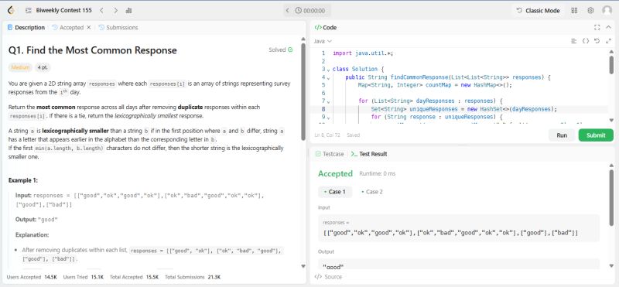Go to the previous contest question
This screenshot has width=619, height=287.
(x=101, y=11)
